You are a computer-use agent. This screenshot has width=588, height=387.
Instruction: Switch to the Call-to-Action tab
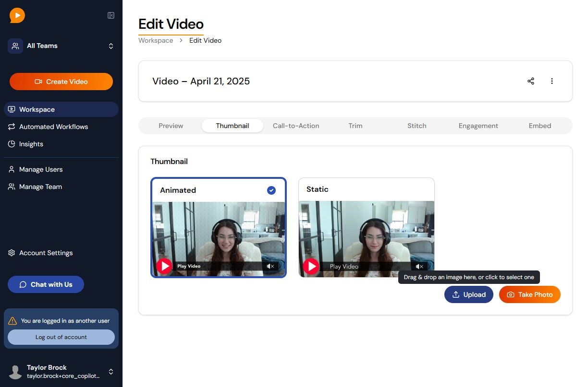[x=296, y=126]
